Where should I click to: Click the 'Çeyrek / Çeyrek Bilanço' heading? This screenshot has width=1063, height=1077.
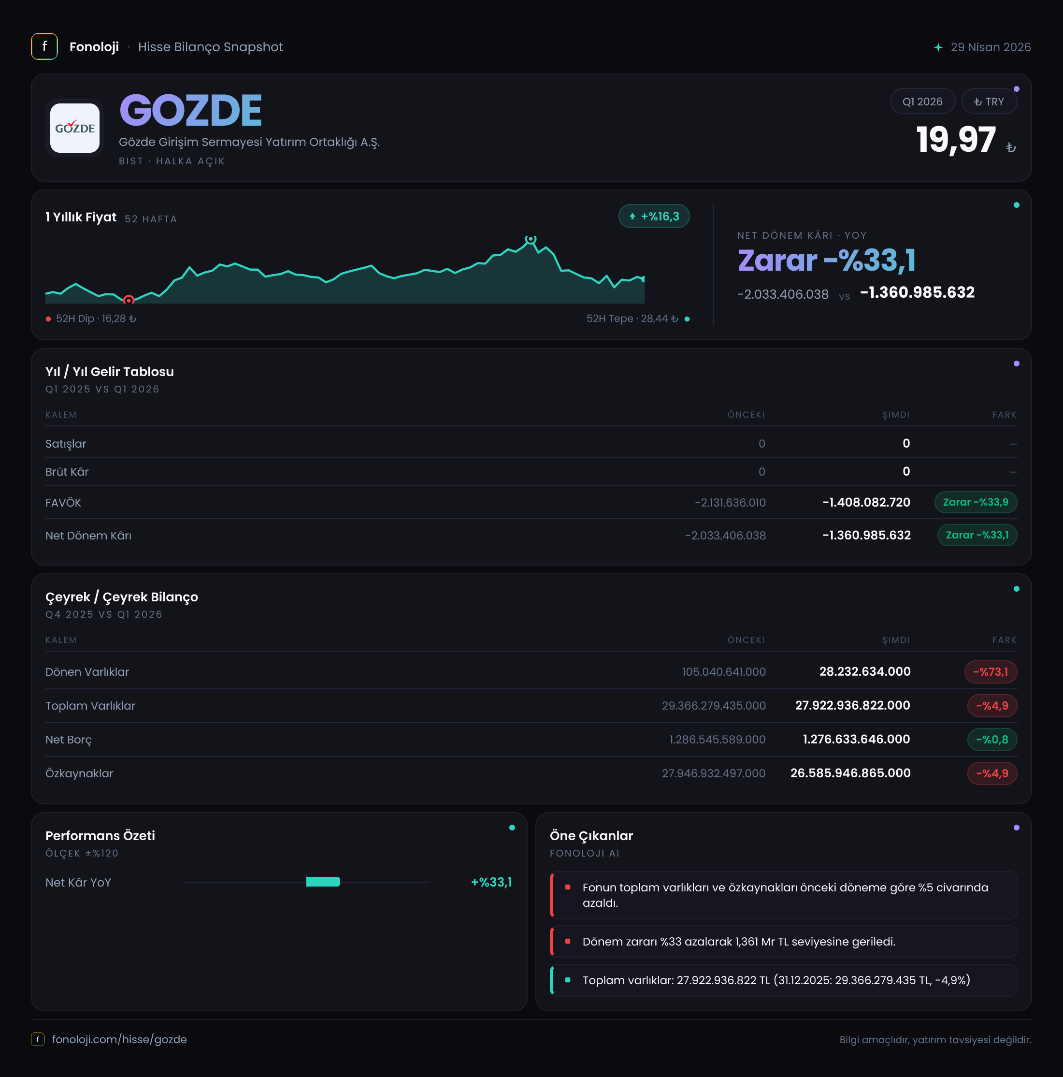(x=121, y=597)
